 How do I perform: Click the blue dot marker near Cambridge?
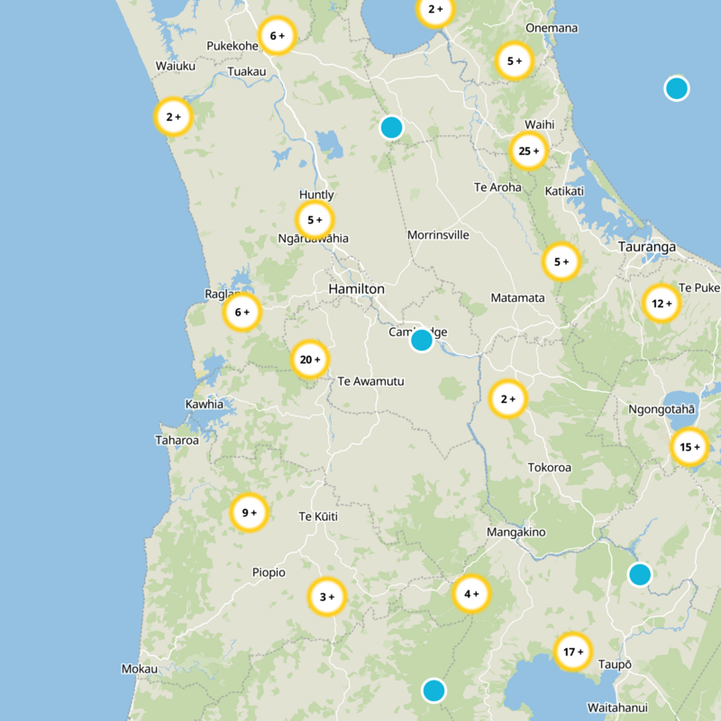pos(420,340)
